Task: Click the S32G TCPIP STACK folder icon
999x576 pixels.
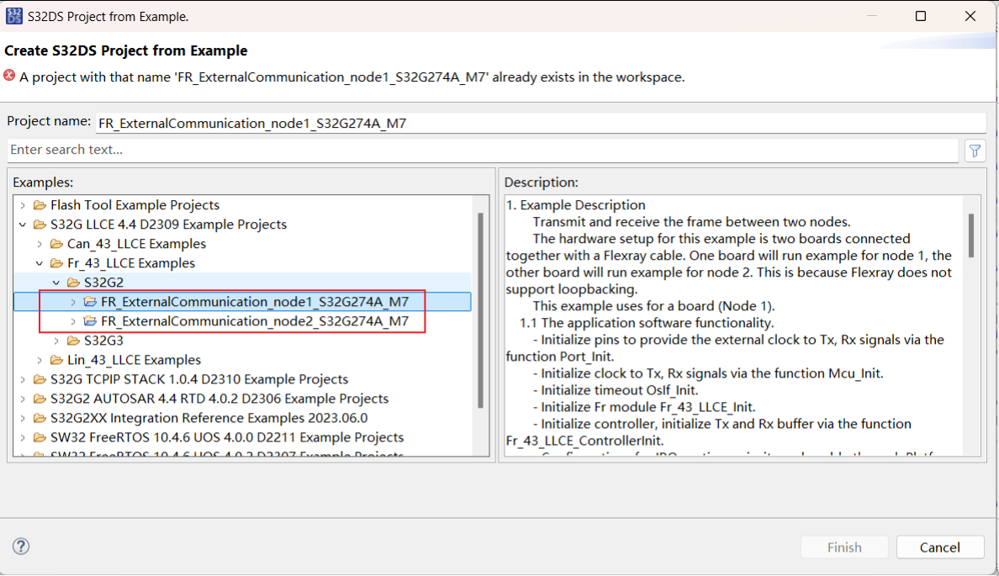Action: coord(40,379)
